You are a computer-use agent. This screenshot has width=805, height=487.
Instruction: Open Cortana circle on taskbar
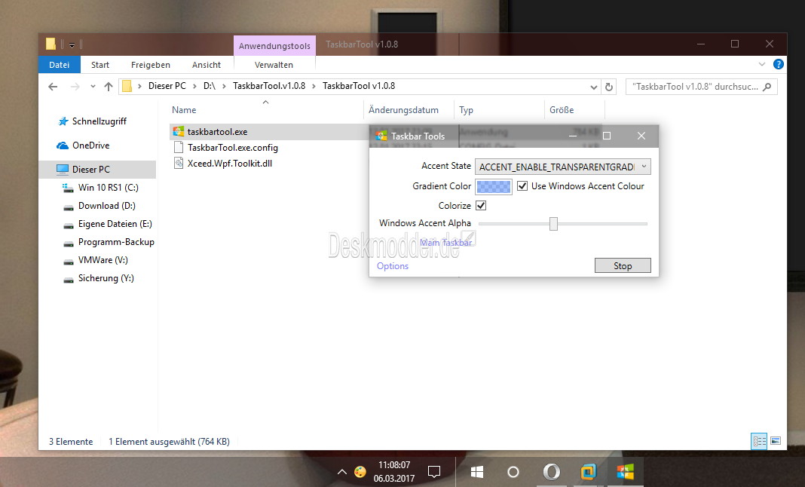(513, 472)
